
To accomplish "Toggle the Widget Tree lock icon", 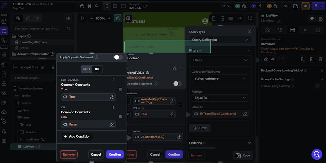I will pyautogui.click(x=53, y=67).
